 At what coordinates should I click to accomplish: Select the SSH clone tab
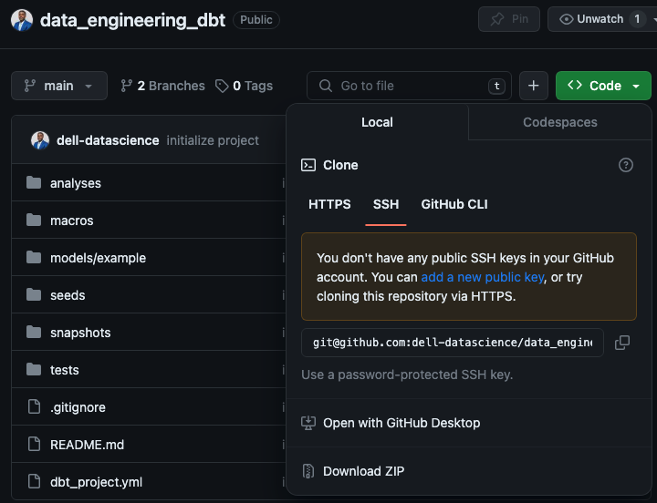(x=386, y=204)
